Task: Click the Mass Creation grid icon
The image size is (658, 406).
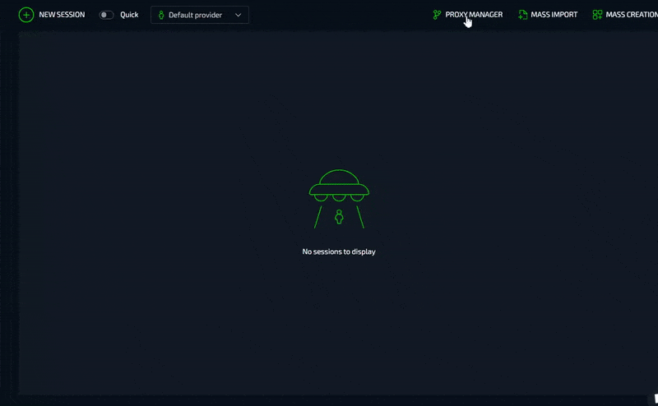Action: 598,15
